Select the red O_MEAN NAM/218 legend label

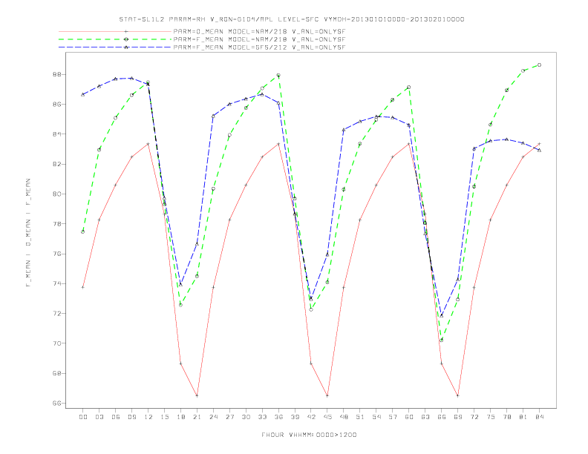[259, 31]
